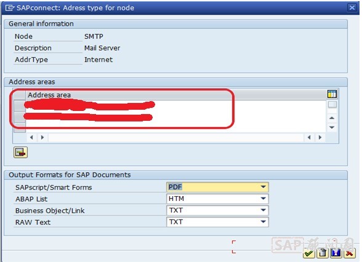Click the Node field label
Viewport: 362px width, 262px height.
coord(23,36)
